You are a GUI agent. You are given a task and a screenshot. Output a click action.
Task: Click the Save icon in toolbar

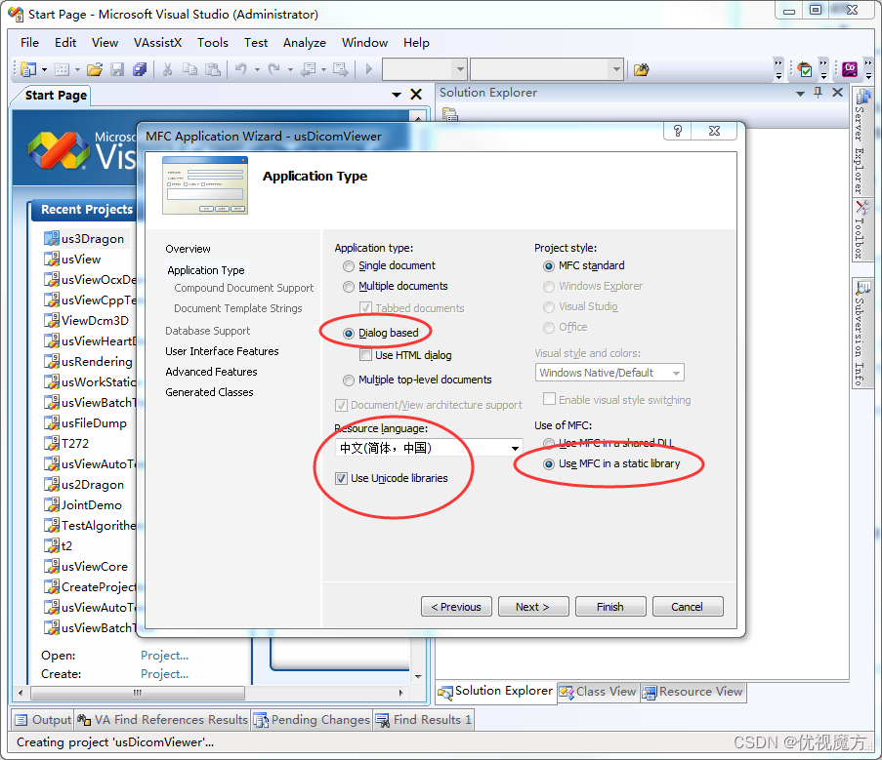(117, 69)
